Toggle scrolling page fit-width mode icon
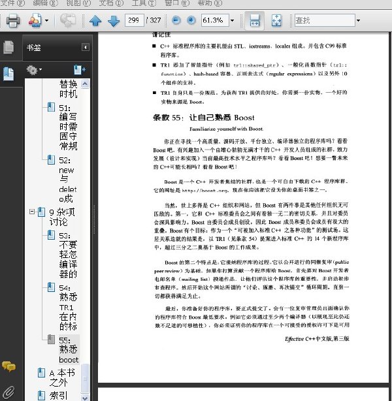The image size is (392, 401). tap(254, 20)
